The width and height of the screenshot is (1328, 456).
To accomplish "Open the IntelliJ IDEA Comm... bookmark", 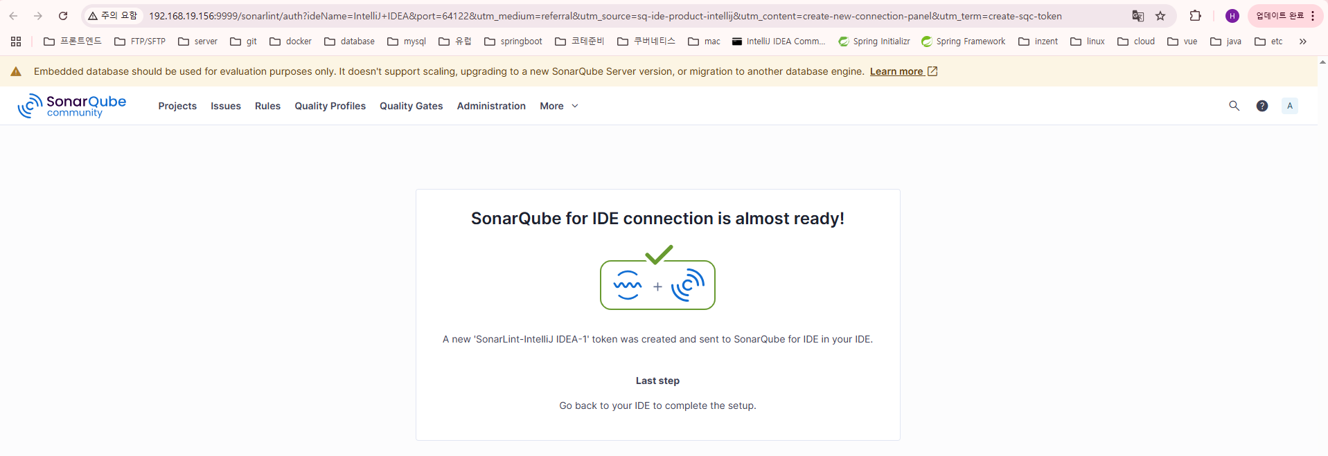I will point(779,42).
